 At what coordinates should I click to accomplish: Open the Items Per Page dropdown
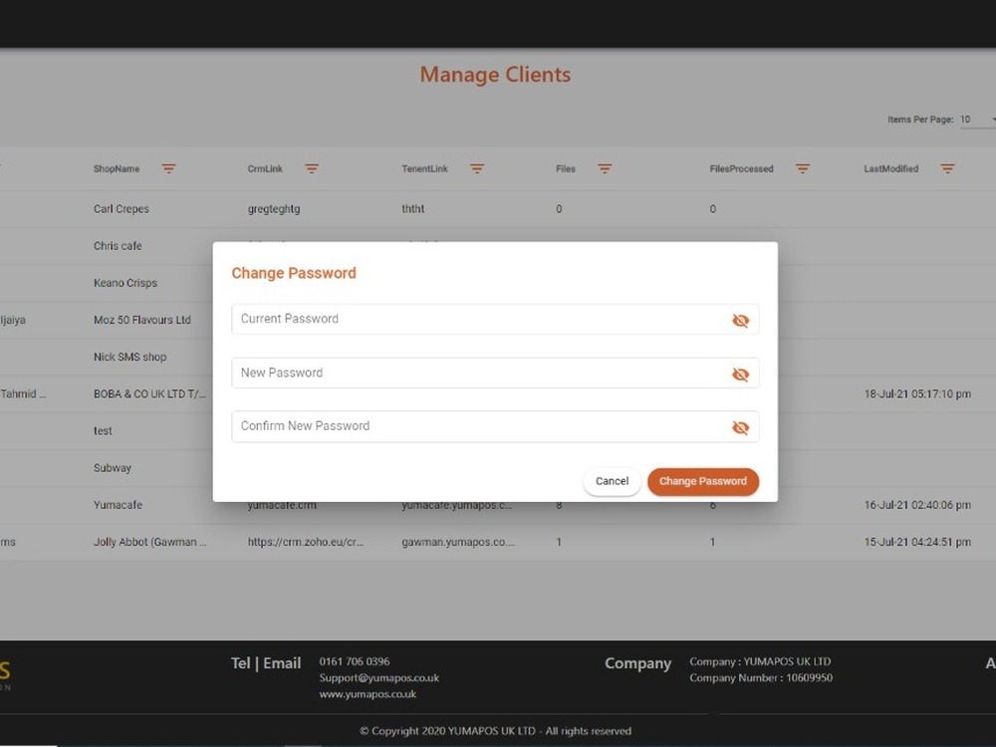[978, 120]
